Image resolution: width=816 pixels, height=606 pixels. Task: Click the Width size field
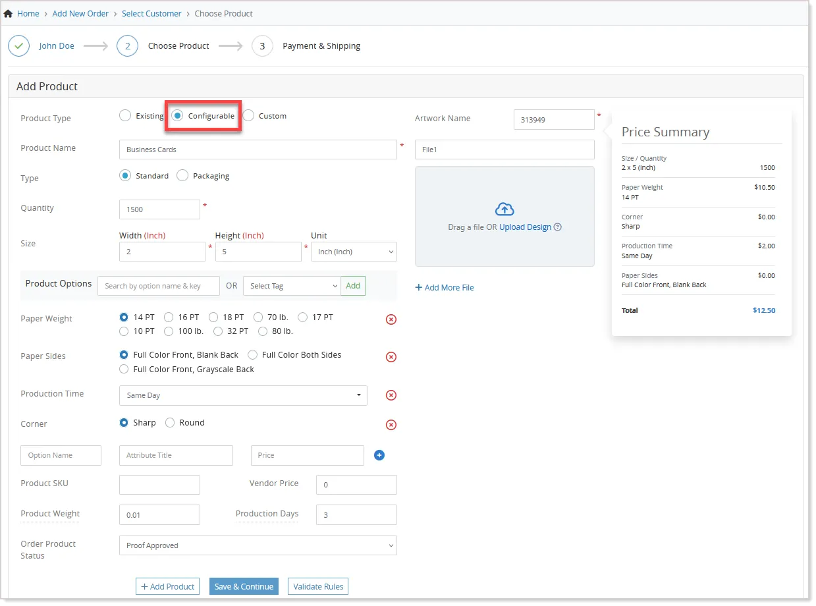point(162,252)
